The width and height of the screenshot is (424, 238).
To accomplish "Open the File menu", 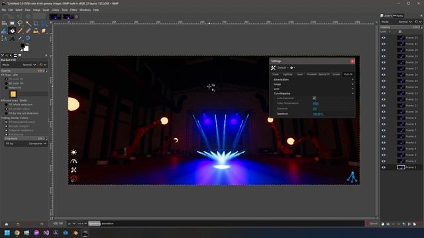I will coord(4,10).
